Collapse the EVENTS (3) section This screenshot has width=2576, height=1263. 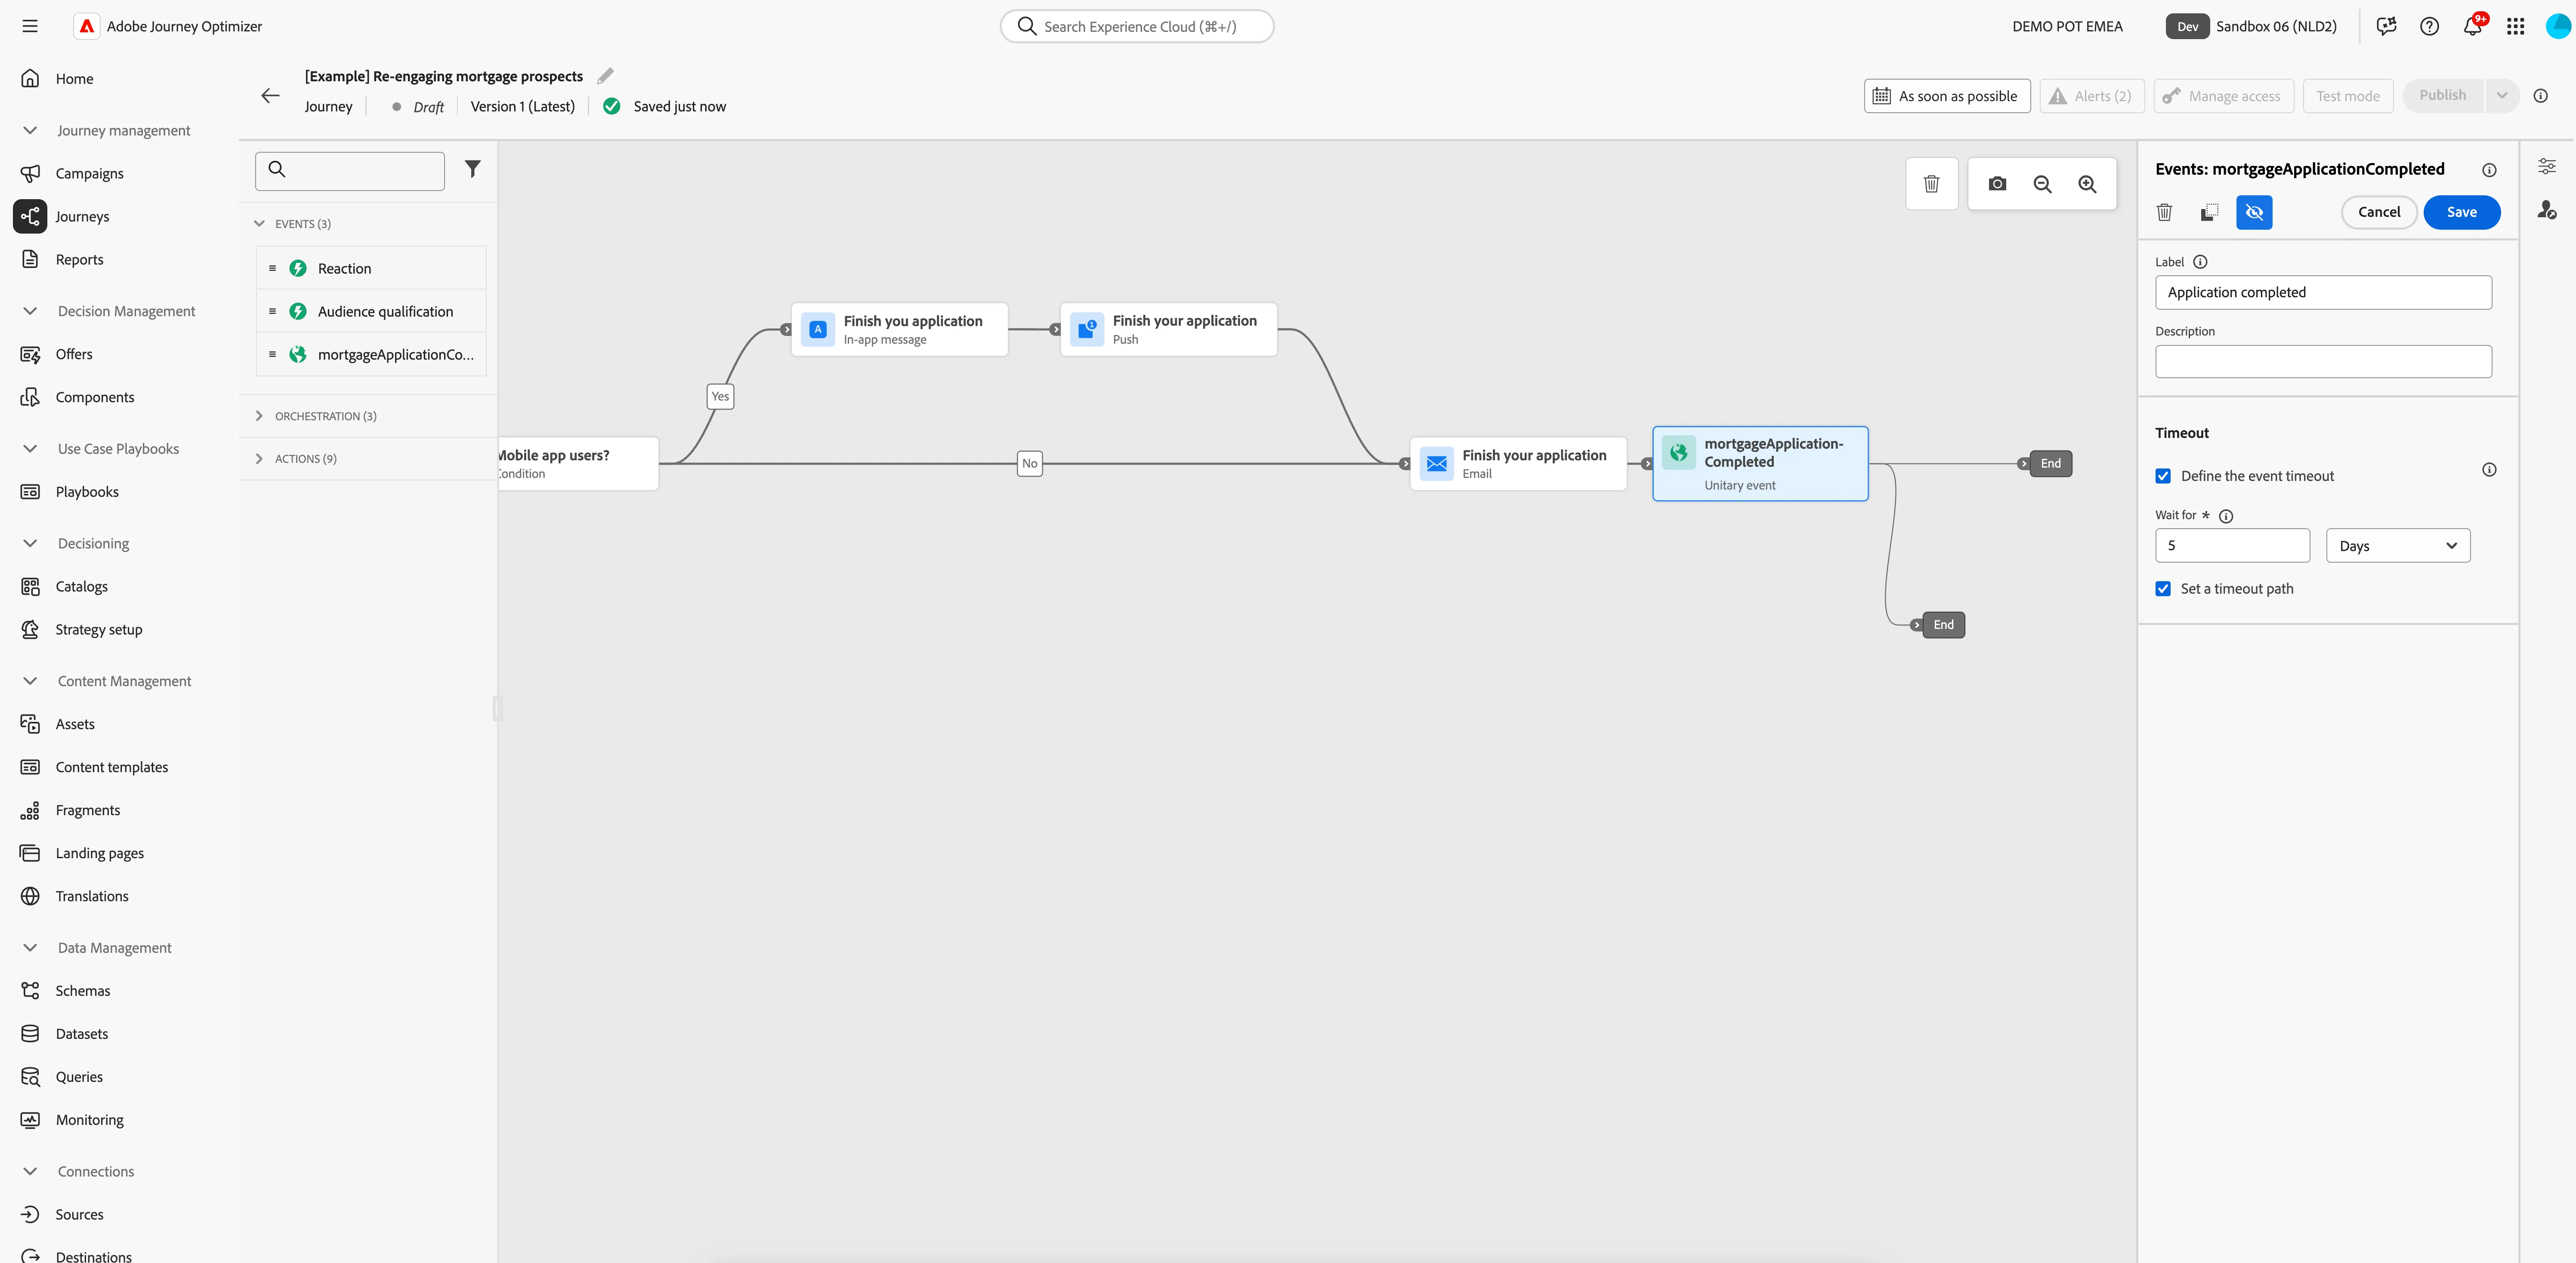point(259,224)
